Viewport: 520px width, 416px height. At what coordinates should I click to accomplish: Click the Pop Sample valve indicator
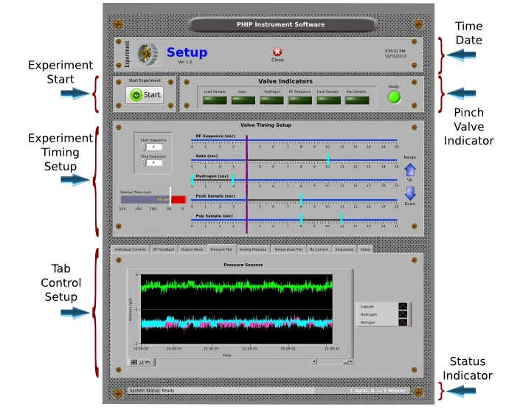point(357,100)
